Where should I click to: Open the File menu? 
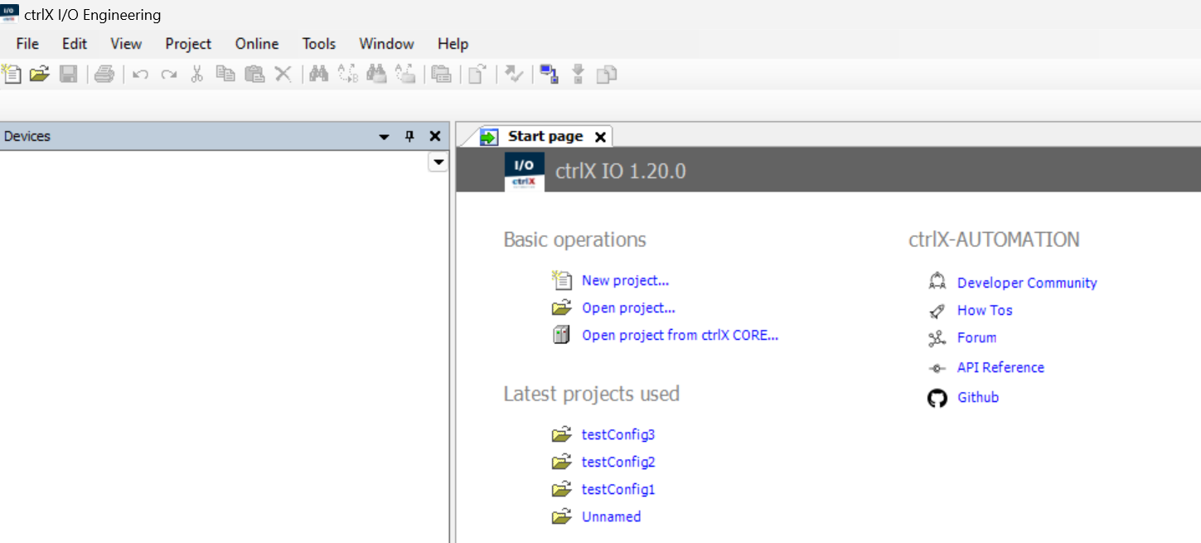click(27, 44)
